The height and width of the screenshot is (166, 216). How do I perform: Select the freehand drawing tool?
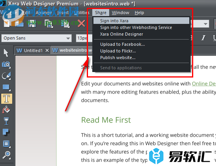(x=6, y=76)
